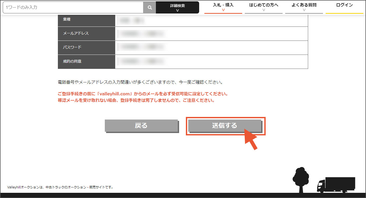Open the よくある質問 menu
The height and width of the screenshot is (198, 366).
click(x=304, y=7)
